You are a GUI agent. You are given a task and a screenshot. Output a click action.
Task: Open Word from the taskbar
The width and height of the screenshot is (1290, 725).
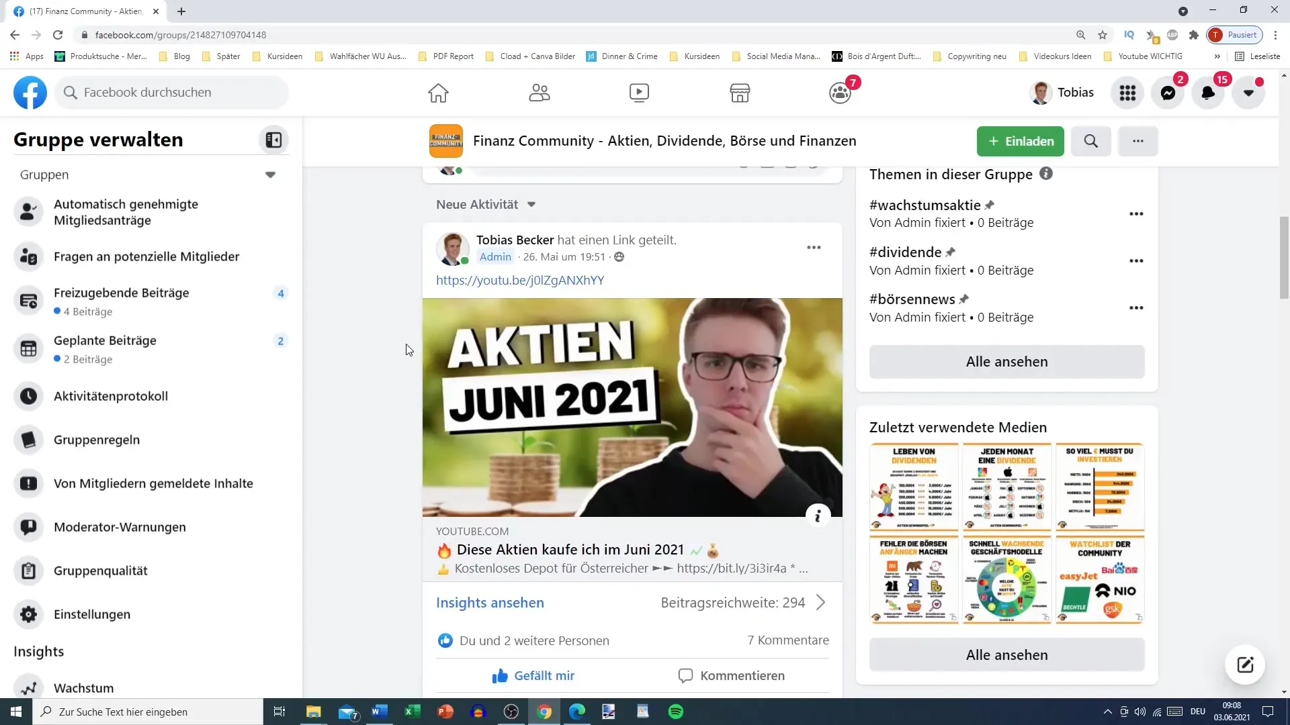click(x=379, y=712)
